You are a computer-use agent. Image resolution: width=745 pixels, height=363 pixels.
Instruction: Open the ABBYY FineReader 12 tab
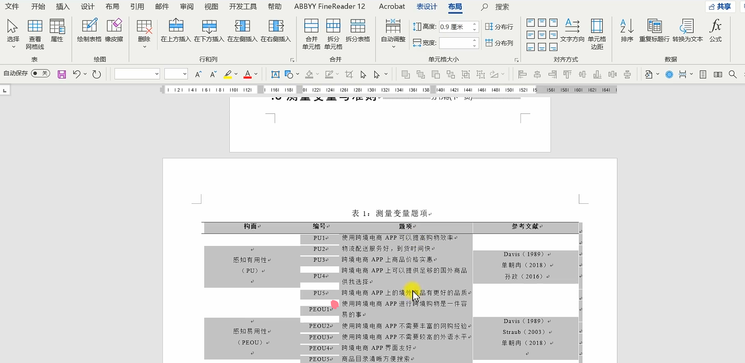click(330, 6)
